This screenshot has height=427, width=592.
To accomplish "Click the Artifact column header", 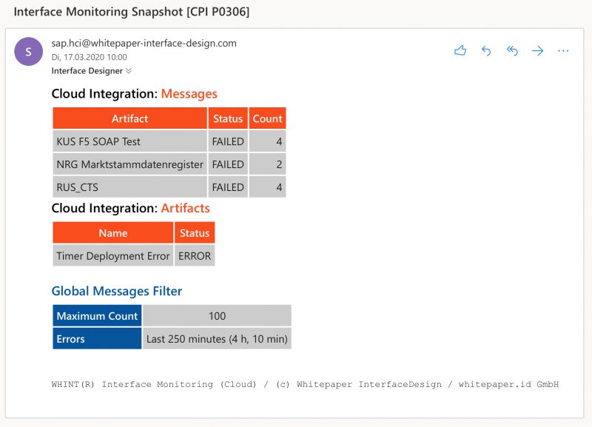I will click(x=130, y=118).
